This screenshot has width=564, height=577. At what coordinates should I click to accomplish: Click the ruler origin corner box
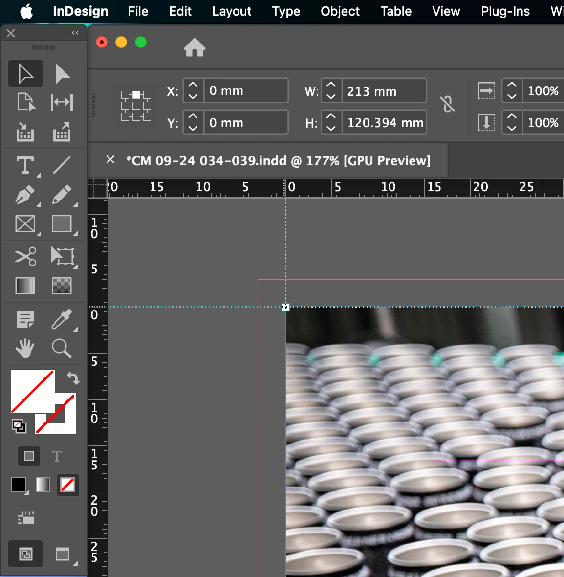(x=97, y=188)
